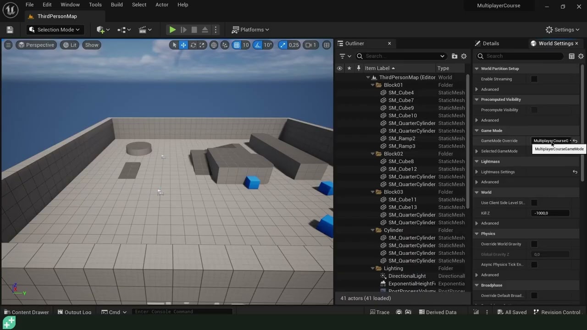Open the File menu
Viewport: 587px width, 330px height.
(29, 5)
